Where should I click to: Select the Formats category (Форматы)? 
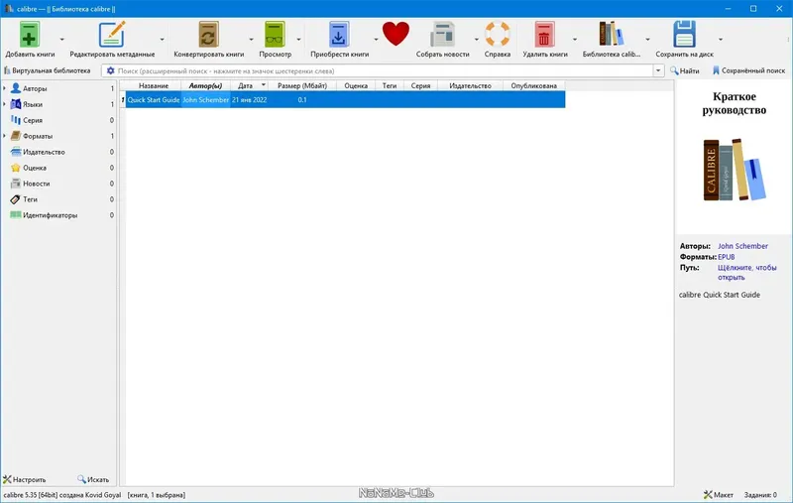[38, 136]
